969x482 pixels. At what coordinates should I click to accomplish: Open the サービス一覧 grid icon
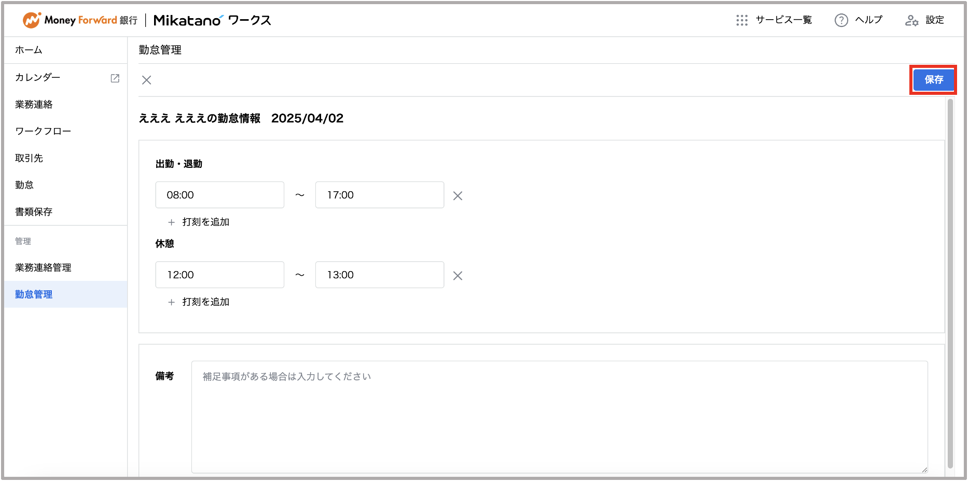[742, 20]
